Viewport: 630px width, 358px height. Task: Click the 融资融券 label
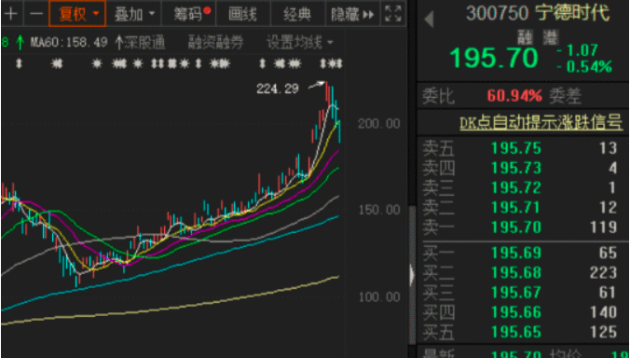click(215, 42)
